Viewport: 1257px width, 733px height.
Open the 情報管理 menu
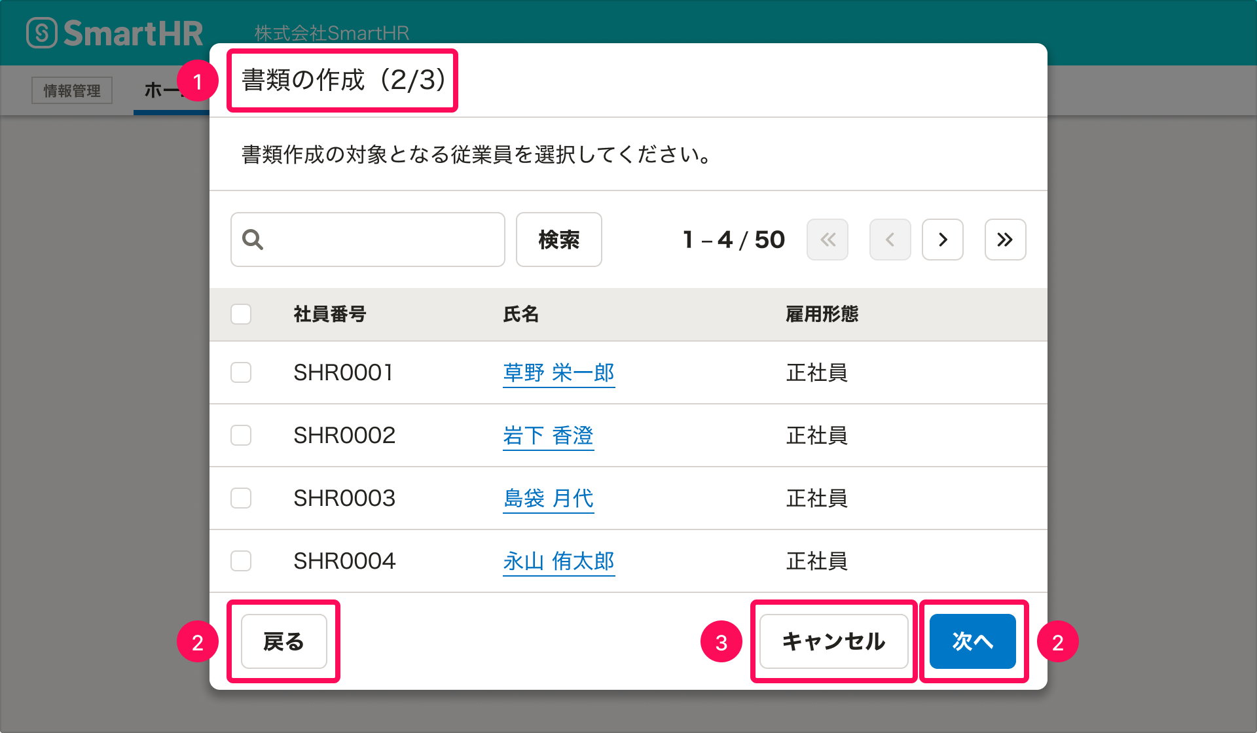coord(72,90)
